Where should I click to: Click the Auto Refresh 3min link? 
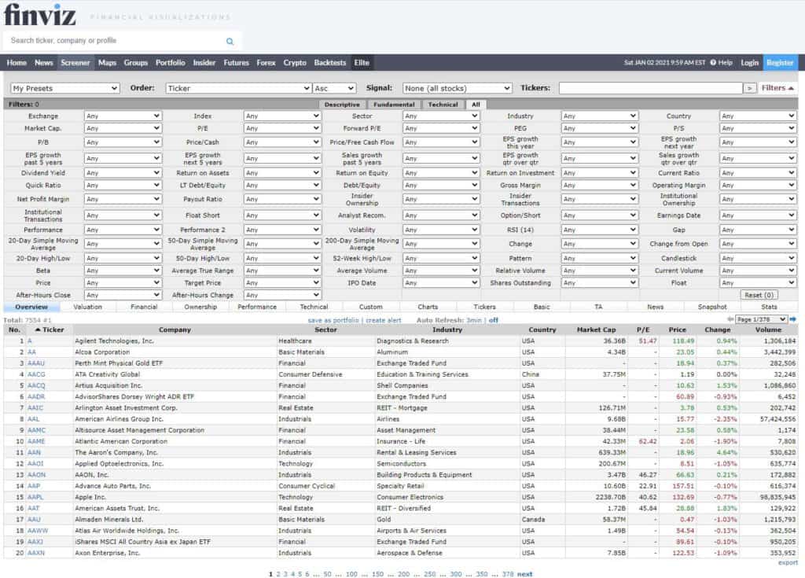(x=473, y=320)
